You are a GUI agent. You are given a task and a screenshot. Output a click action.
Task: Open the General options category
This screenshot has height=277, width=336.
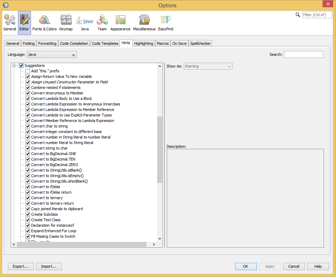10,23
